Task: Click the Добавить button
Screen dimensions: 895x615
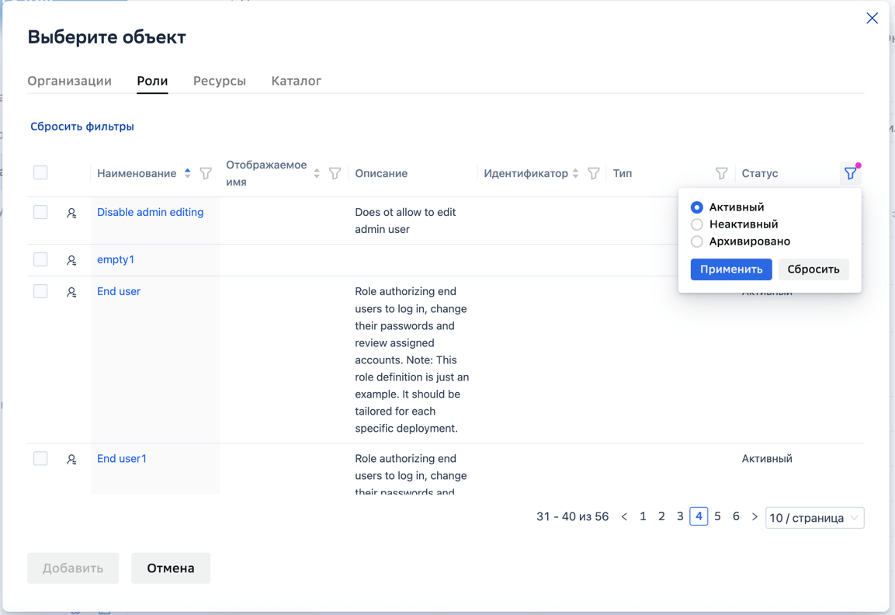Action: tap(73, 568)
